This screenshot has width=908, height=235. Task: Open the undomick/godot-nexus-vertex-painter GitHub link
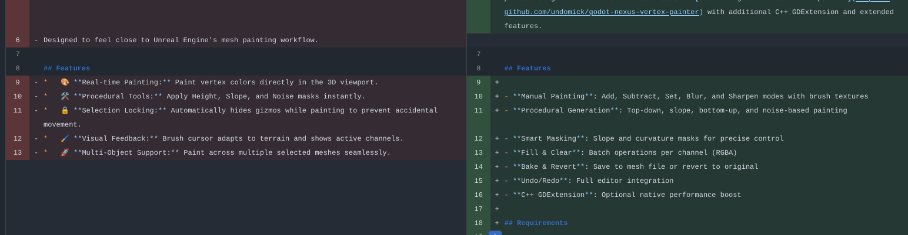tap(602, 12)
